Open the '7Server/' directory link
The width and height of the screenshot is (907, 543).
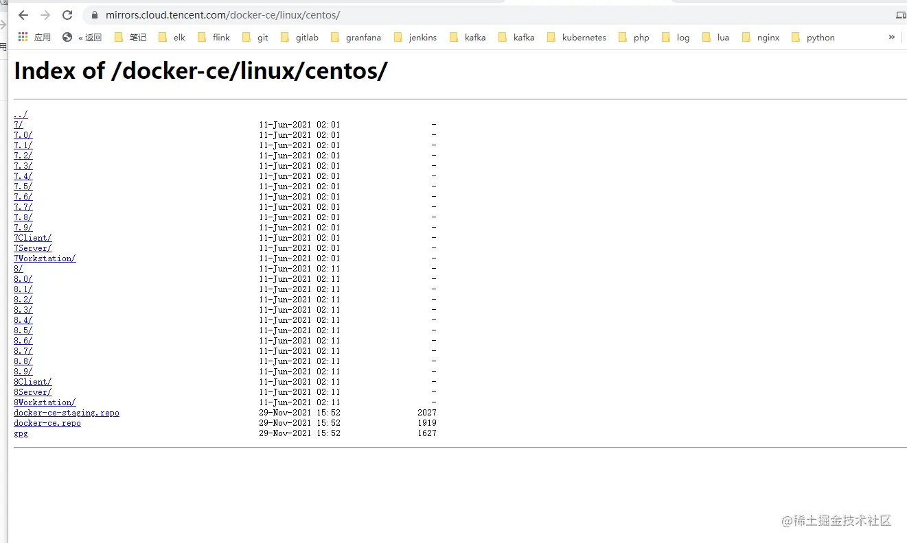click(x=32, y=248)
